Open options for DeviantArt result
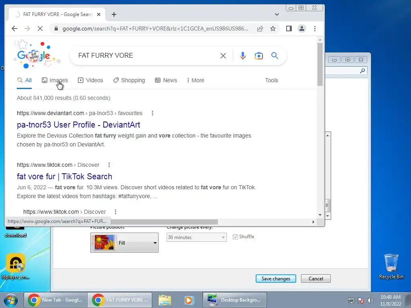This screenshot has width=411, height=308. tap(152, 113)
